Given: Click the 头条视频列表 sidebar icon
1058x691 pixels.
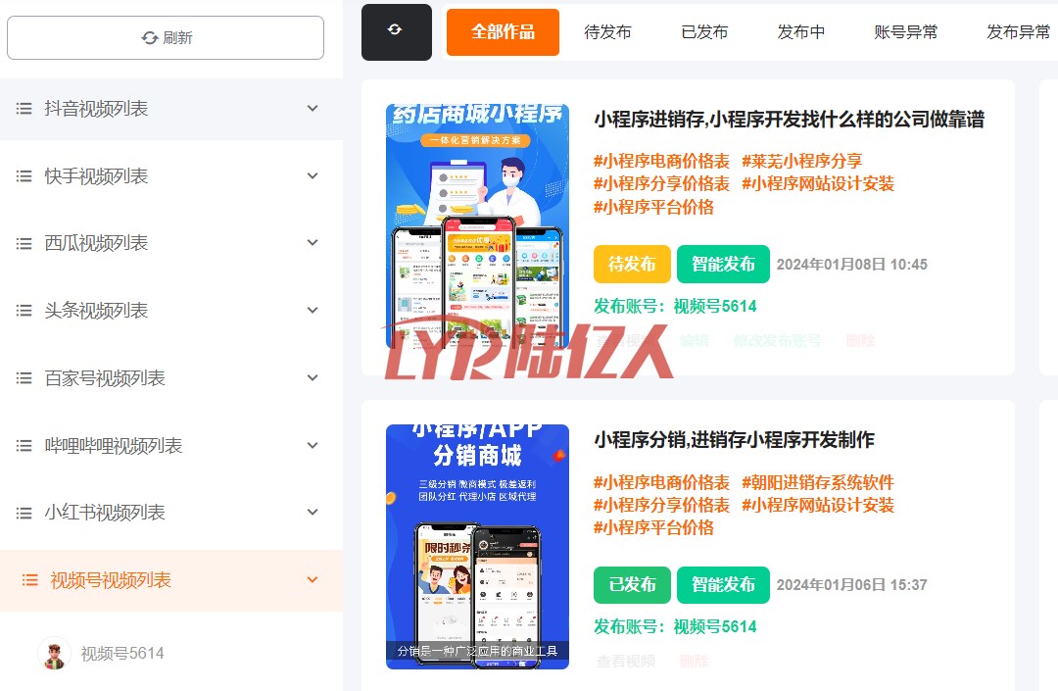Looking at the screenshot, I should [25, 310].
